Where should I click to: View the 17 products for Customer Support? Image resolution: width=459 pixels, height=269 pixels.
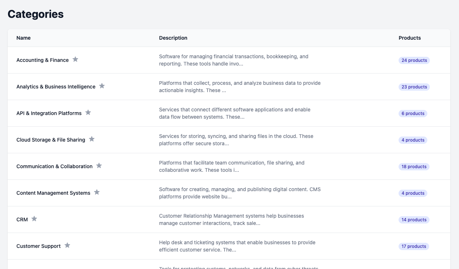[x=414, y=246]
